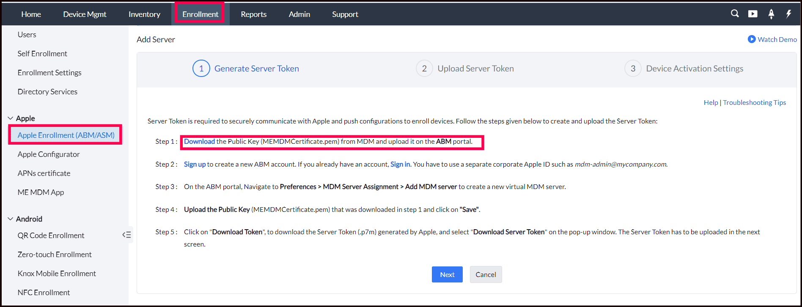Switch to the Inventory tab

point(144,14)
